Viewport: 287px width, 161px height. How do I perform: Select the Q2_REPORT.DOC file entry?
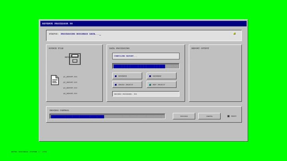coord(70,82)
